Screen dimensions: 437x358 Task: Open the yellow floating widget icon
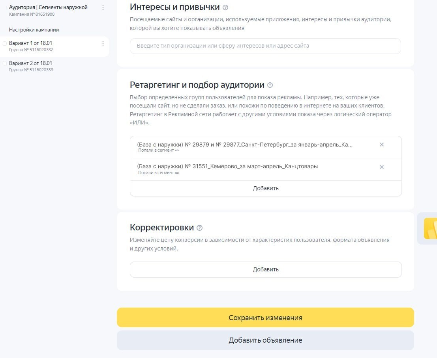[430, 228]
